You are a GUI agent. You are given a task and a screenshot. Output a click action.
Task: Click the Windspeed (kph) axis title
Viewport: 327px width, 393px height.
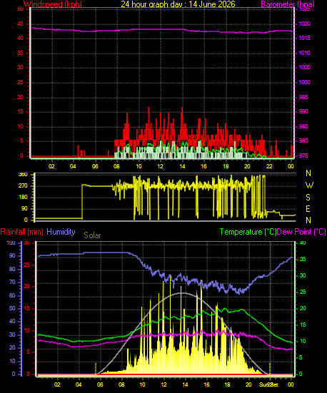[53, 4]
